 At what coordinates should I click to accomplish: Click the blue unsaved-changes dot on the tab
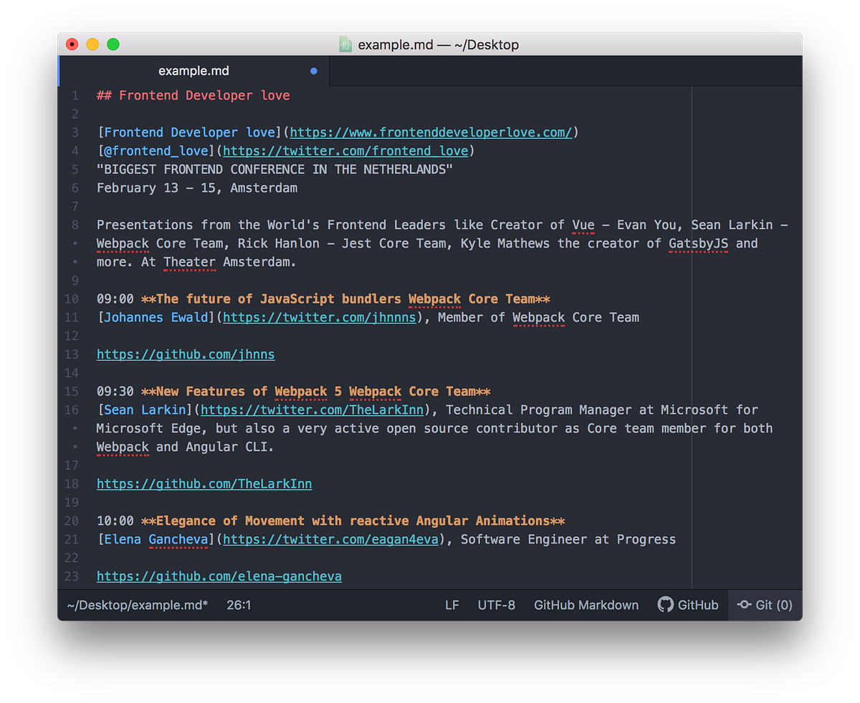pos(313,71)
